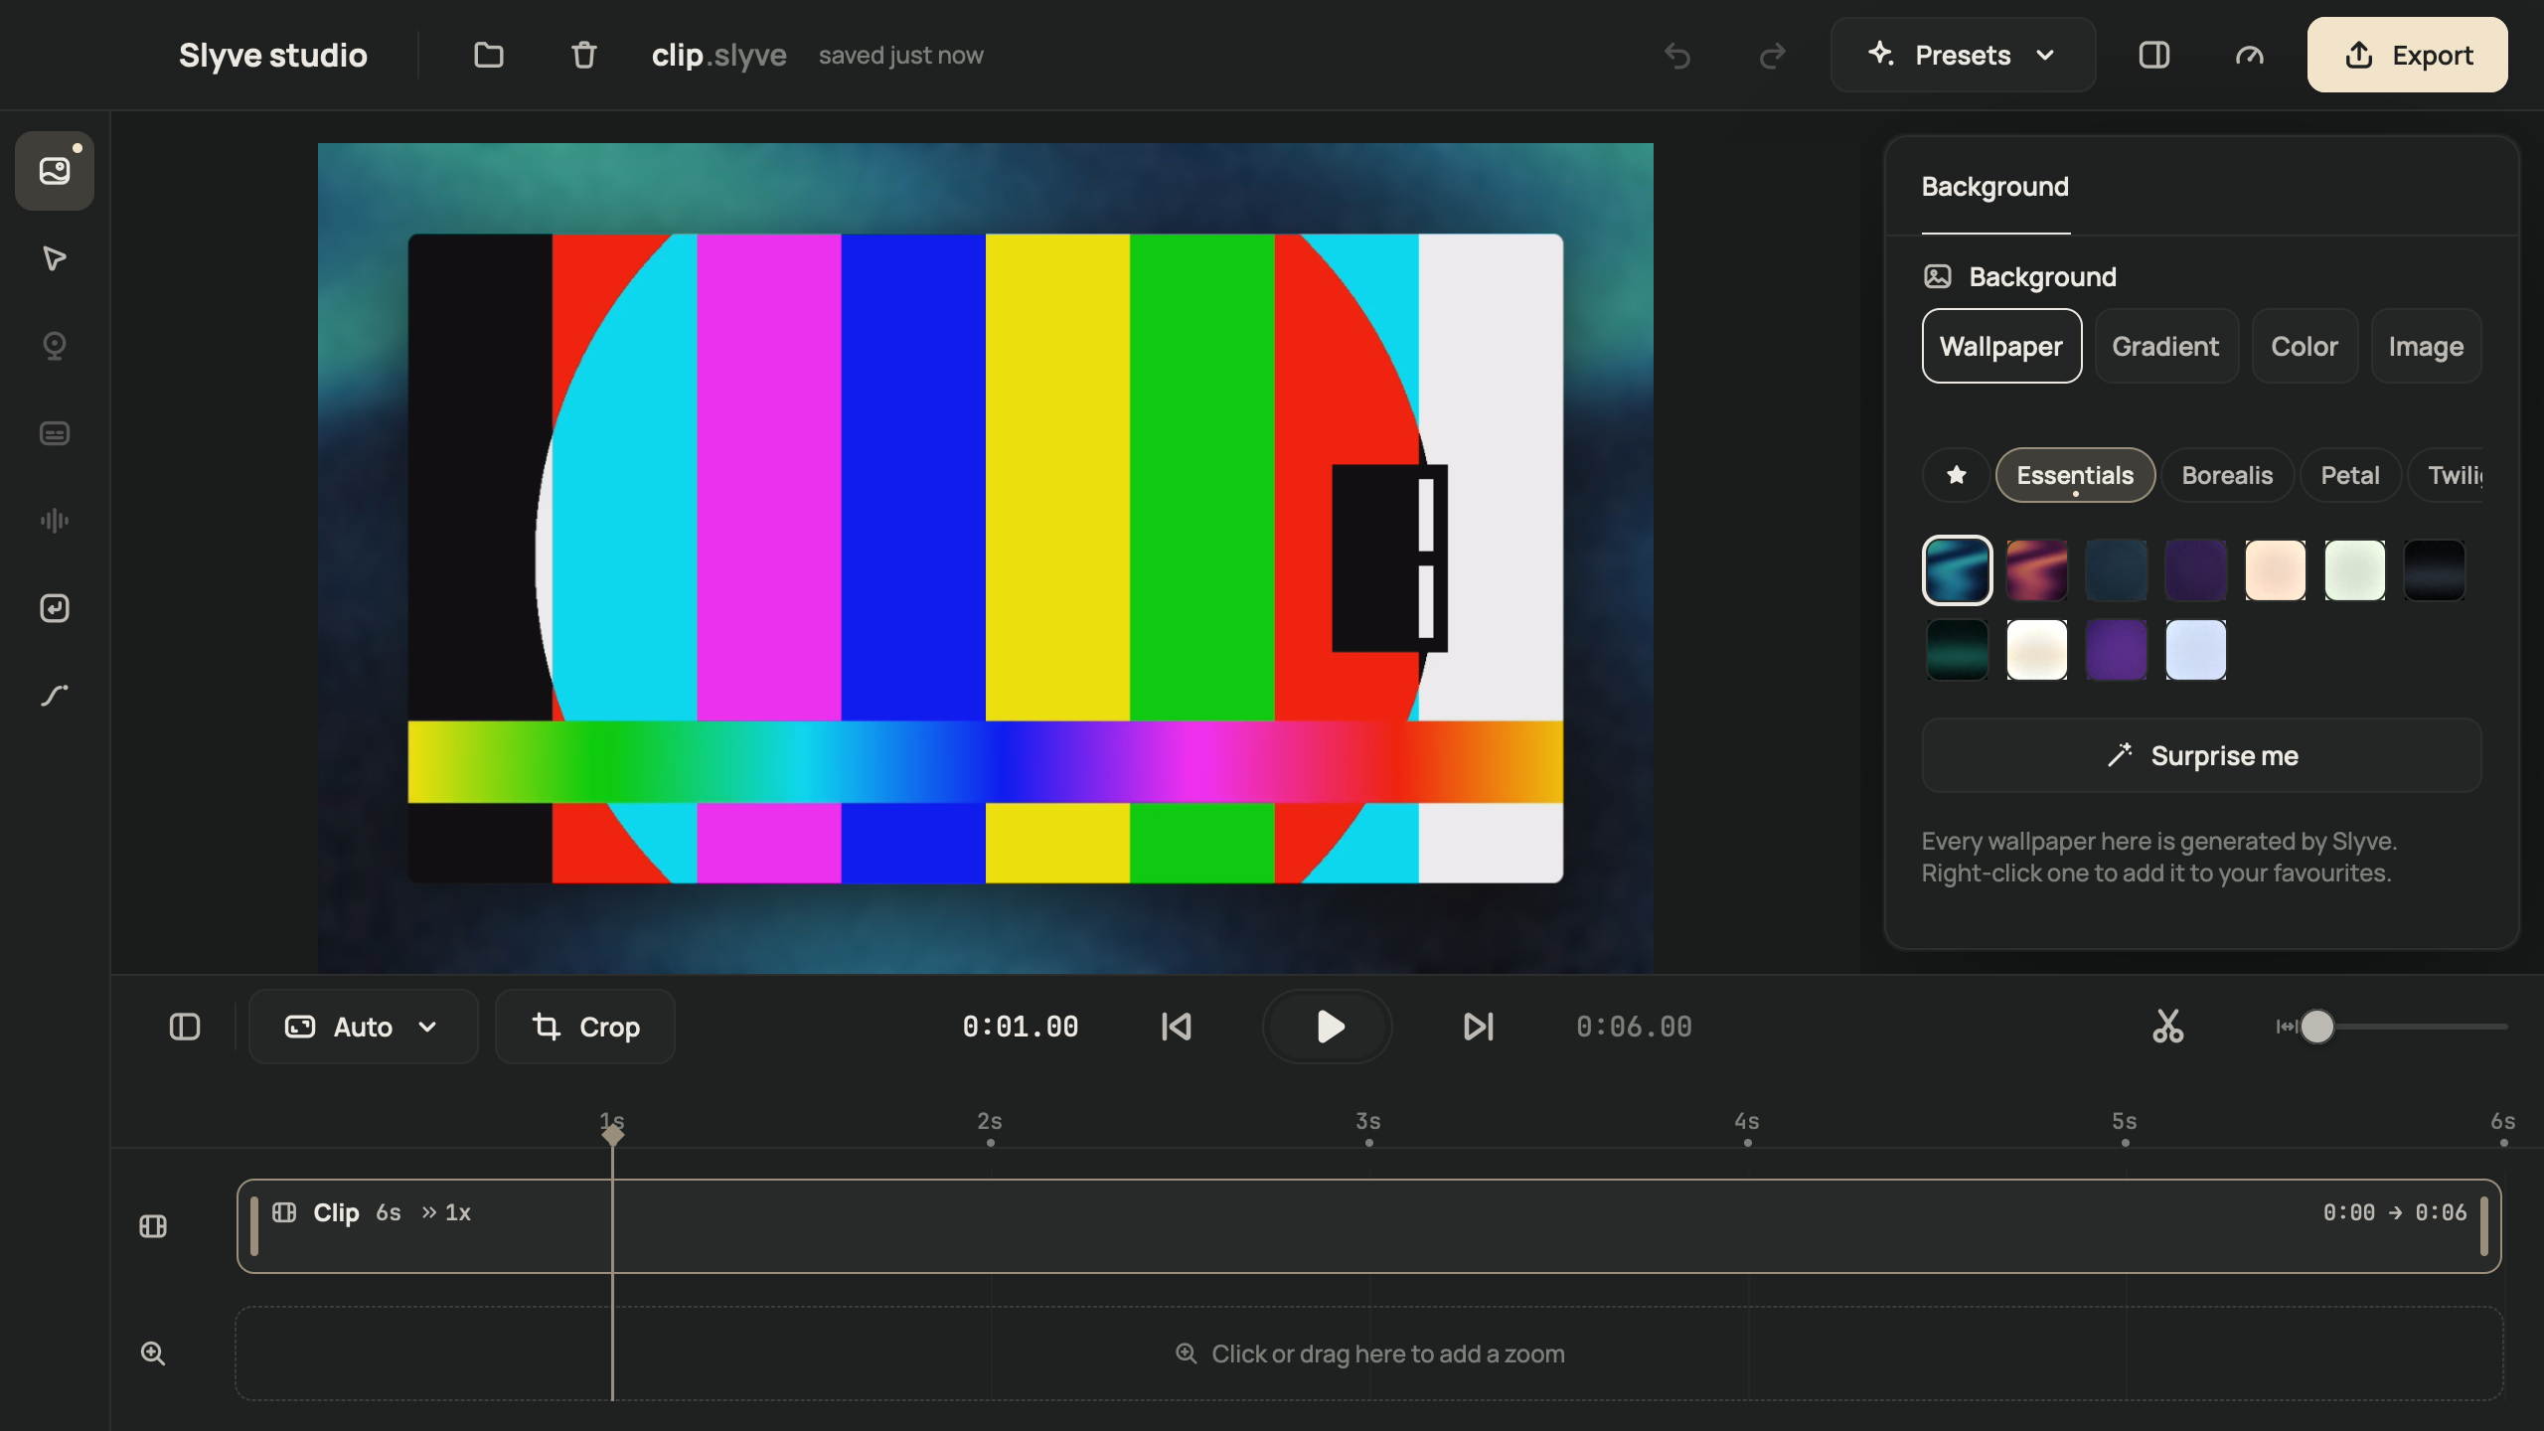Add a zoom on the zoom track
2544x1431 pixels.
point(1368,1353)
